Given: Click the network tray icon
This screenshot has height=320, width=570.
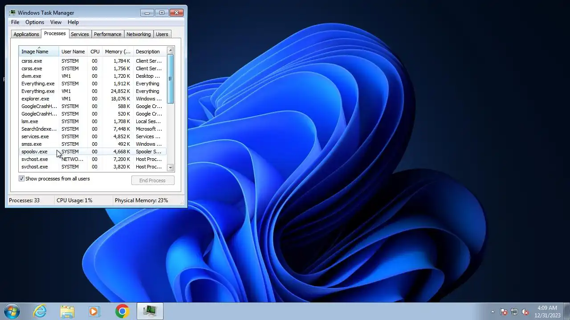Looking at the screenshot, I should 514,312.
